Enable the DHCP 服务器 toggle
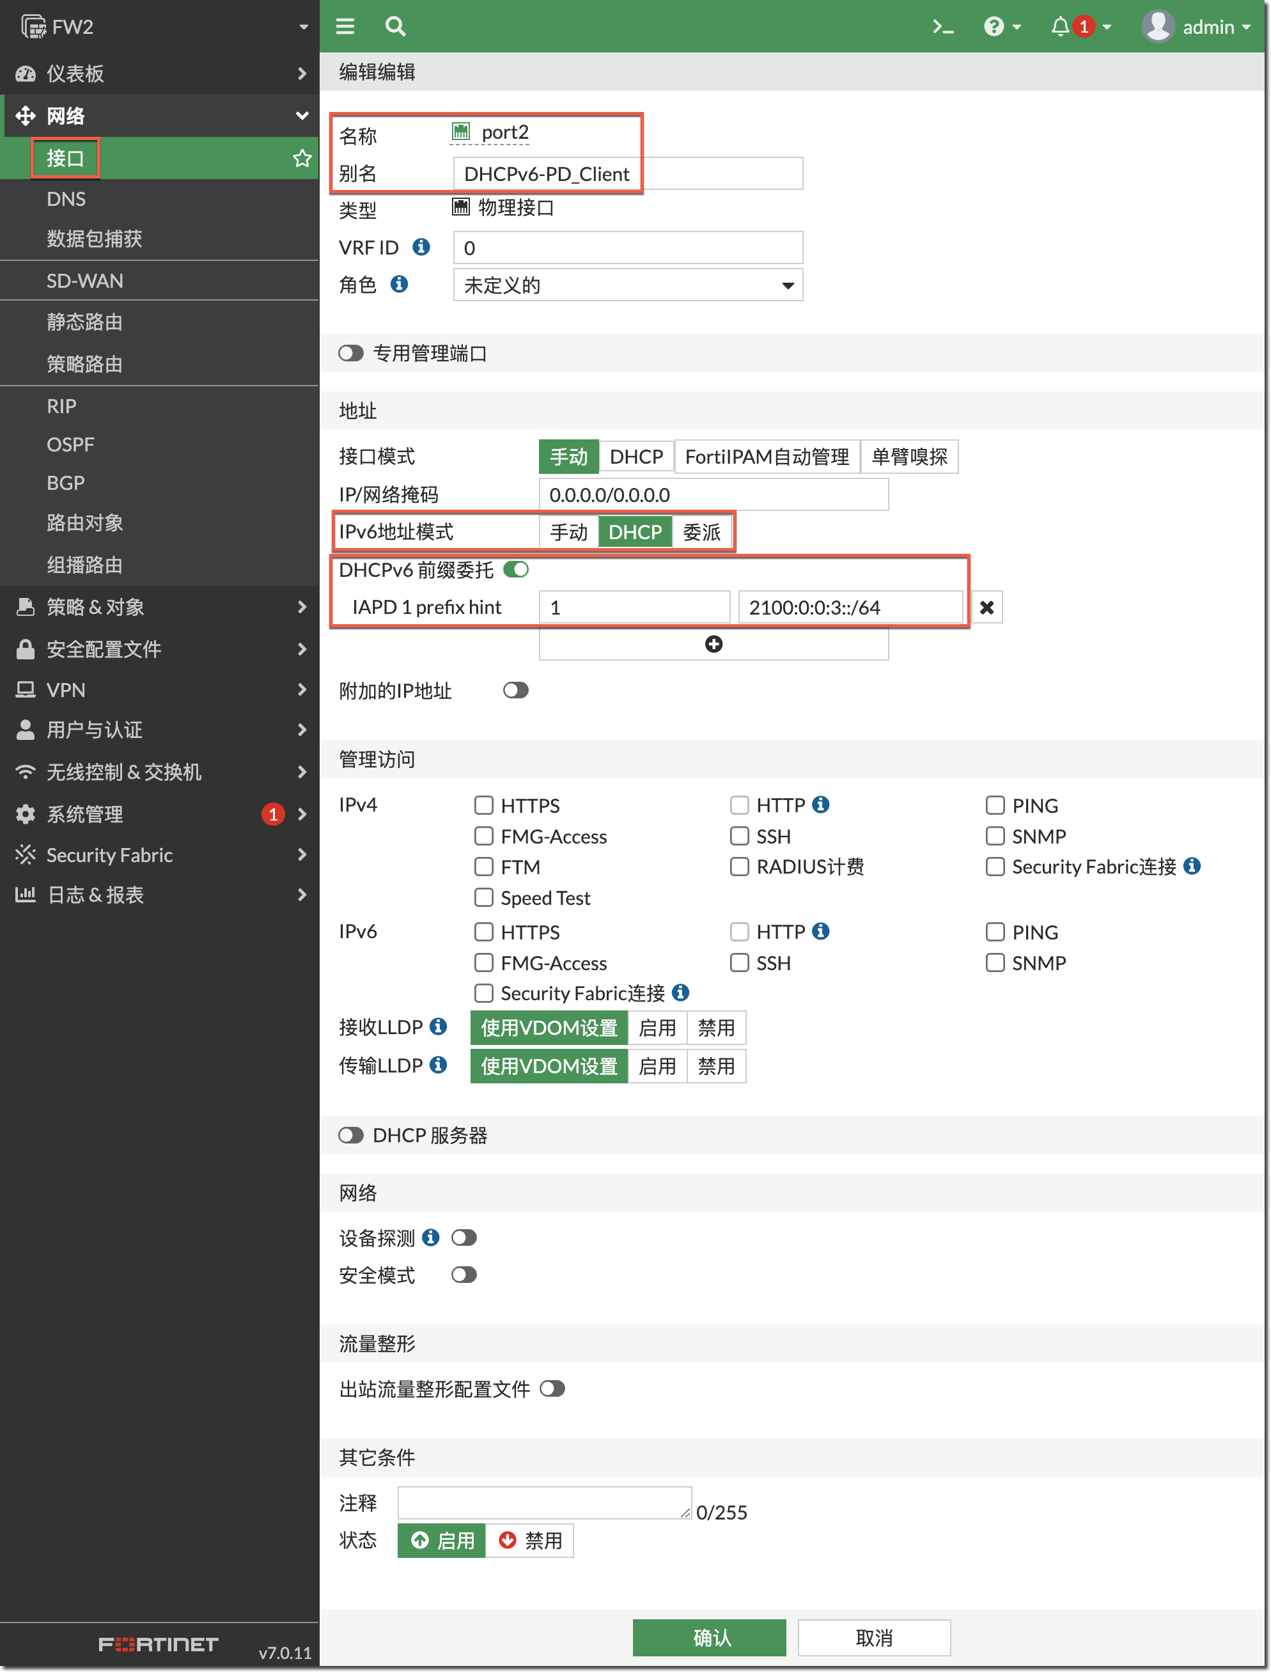Viewport: 1271px width, 1673px height. coord(351,1135)
